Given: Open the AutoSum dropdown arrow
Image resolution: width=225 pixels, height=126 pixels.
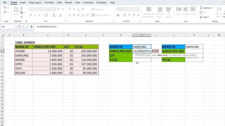Looking at the screenshot, I should [x=214, y=8].
